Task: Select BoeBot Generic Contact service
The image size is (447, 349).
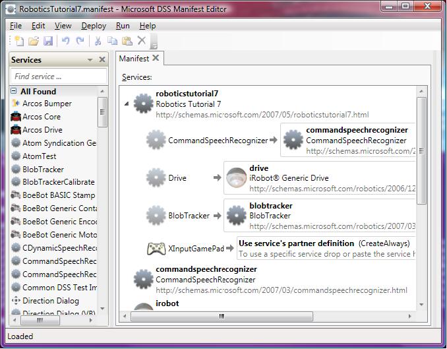Action: pos(53,208)
